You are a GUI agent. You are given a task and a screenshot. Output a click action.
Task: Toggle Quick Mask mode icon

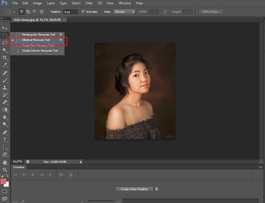5,191
